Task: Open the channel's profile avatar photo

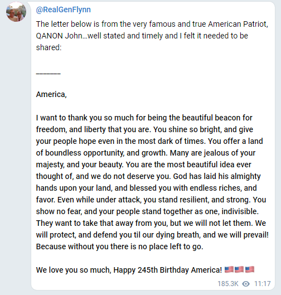Action: (16, 12)
